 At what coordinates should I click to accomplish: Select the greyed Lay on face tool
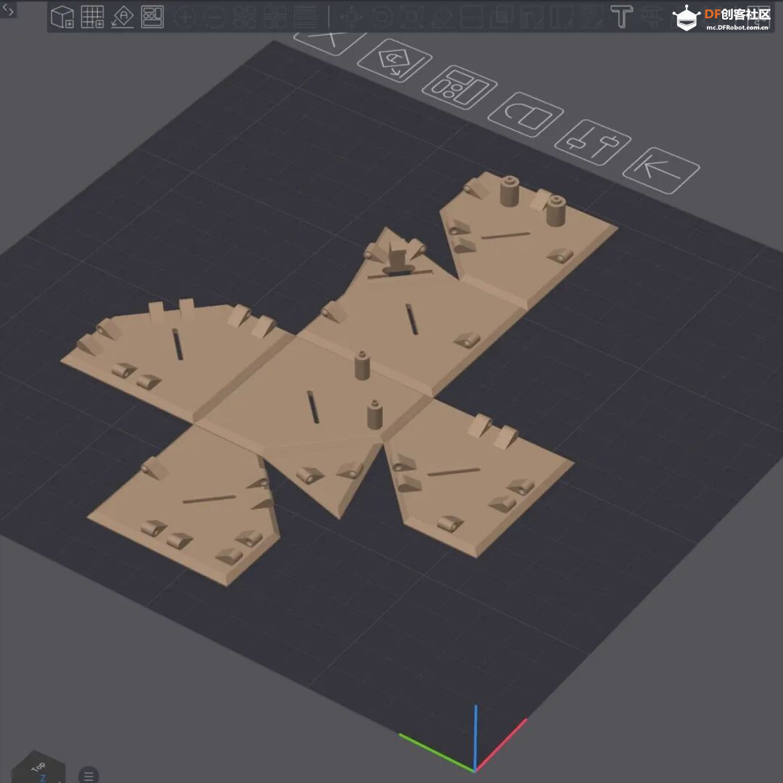point(442,17)
